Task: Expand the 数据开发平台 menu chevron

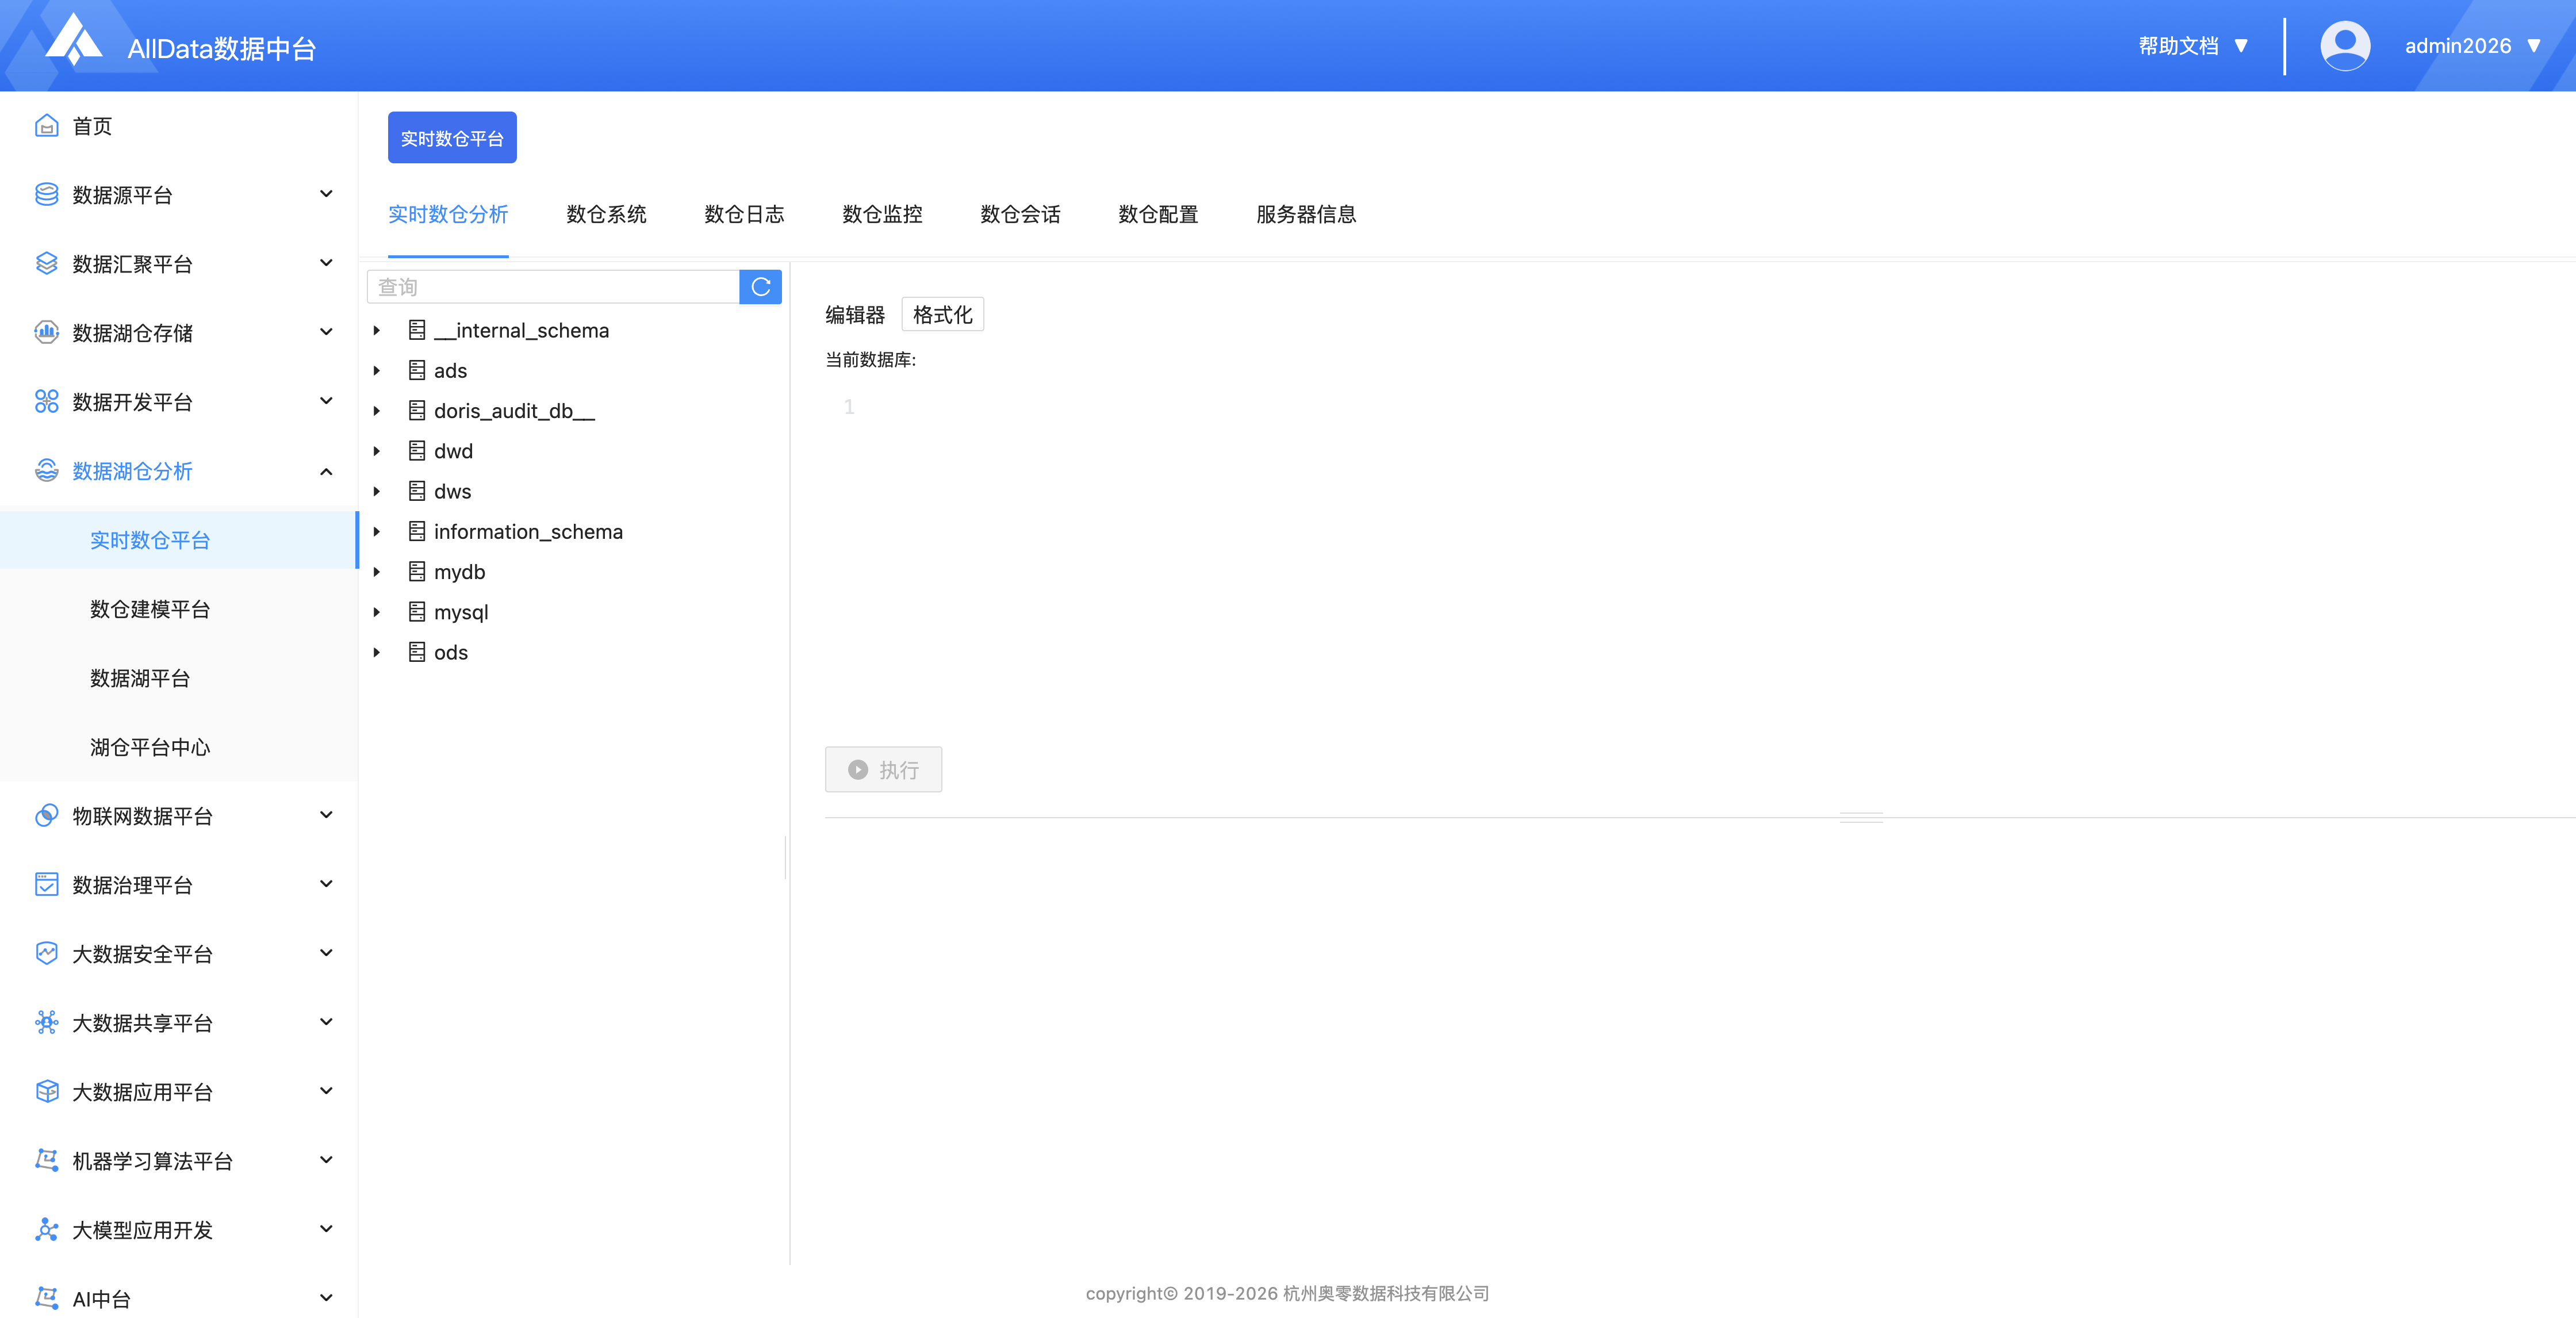Action: pyautogui.click(x=326, y=401)
